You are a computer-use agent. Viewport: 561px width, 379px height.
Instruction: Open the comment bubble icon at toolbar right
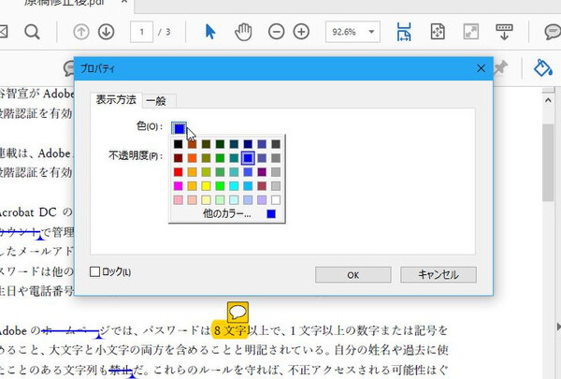(553, 32)
